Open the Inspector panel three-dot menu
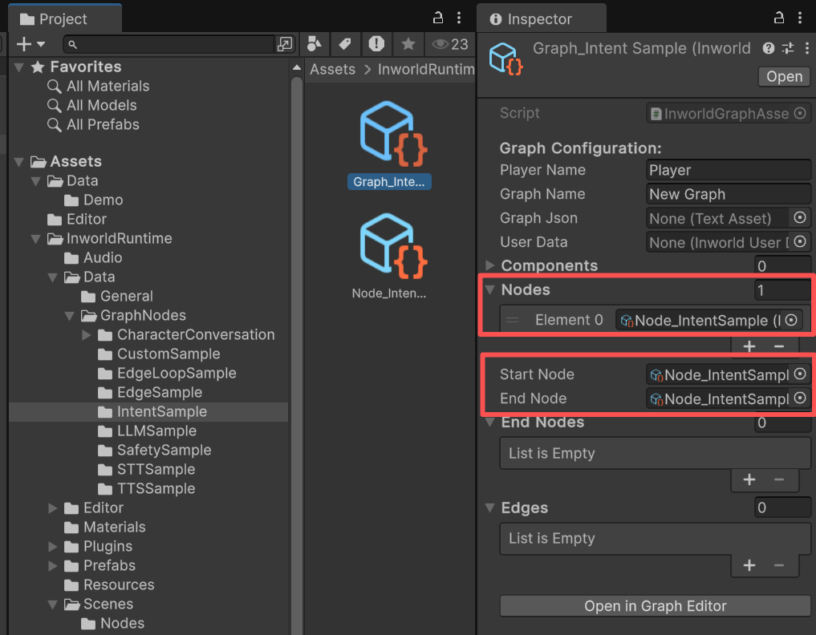The image size is (816, 635). (x=800, y=18)
